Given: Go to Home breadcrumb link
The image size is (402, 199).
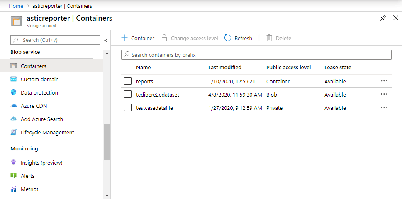Looking at the screenshot, I should point(16,6).
